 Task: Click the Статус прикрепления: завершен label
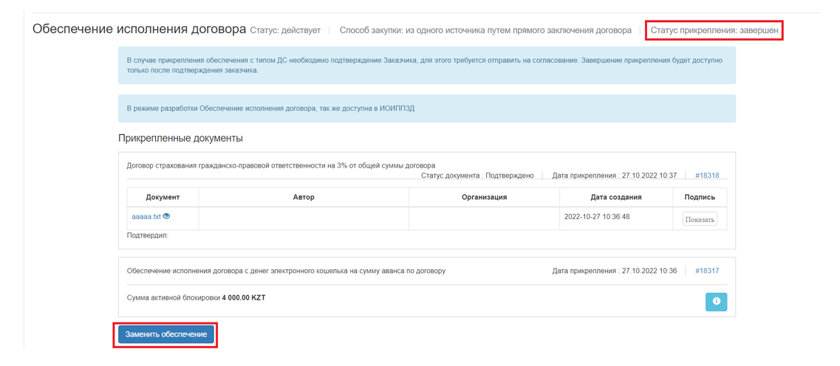tap(714, 30)
